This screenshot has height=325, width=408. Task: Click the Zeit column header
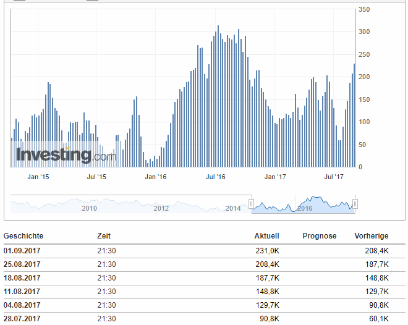tap(104, 236)
